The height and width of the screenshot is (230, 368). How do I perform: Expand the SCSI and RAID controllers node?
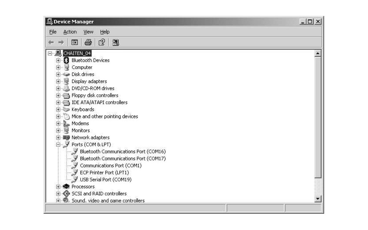pos(58,194)
